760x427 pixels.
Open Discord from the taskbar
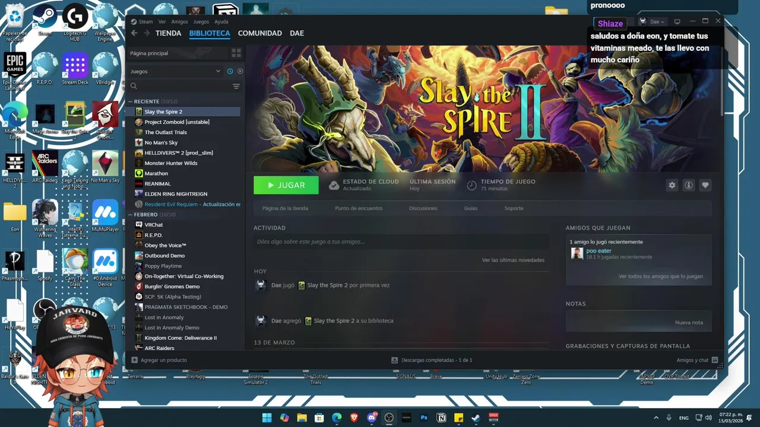click(372, 418)
